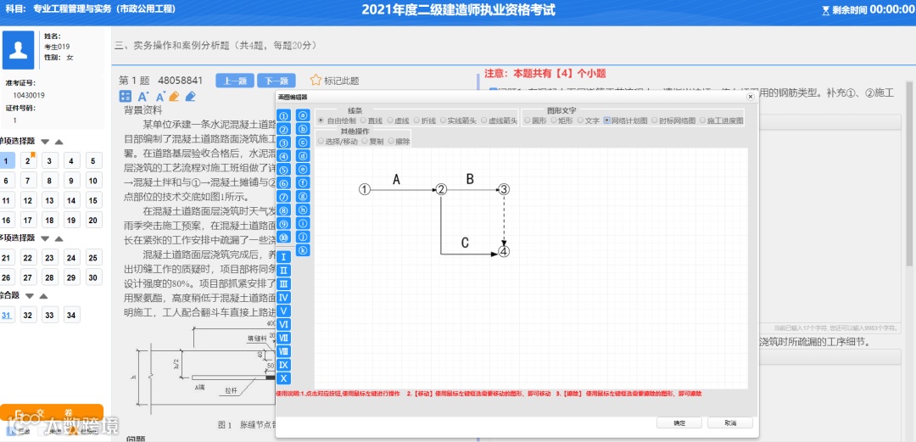Submit exam with orange 交卷 button
Screen dimensions: 916x442
[52, 413]
